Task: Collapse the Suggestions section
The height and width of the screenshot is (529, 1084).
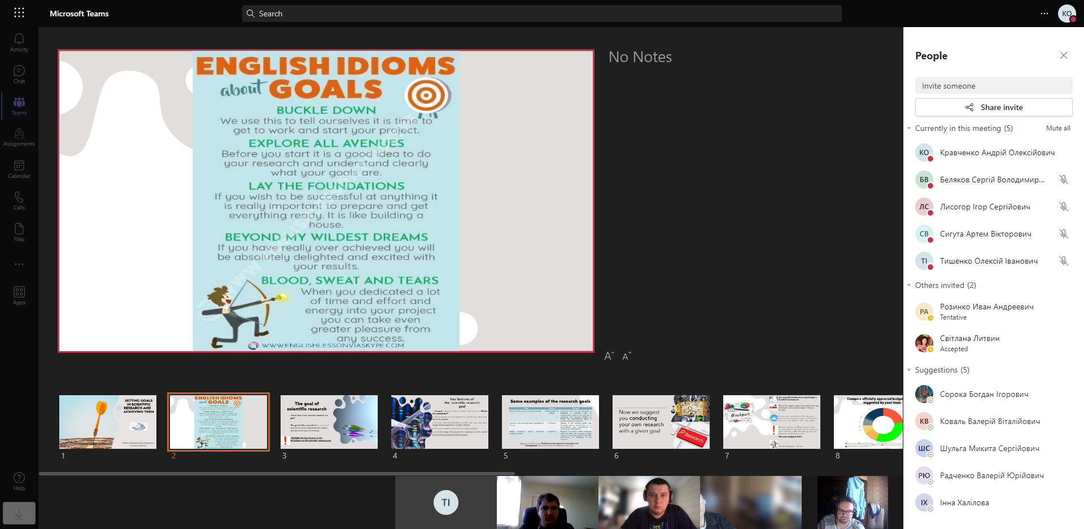Action: click(909, 370)
